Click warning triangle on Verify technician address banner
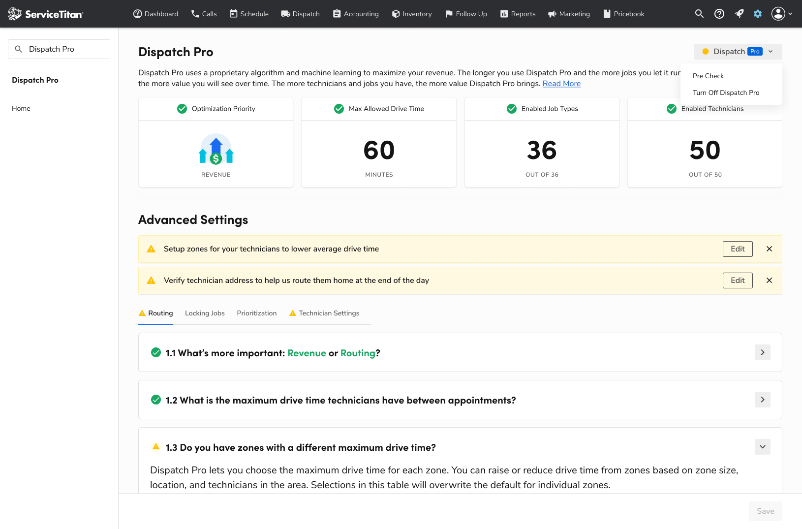802x529 pixels. click(x=151, y=280)
